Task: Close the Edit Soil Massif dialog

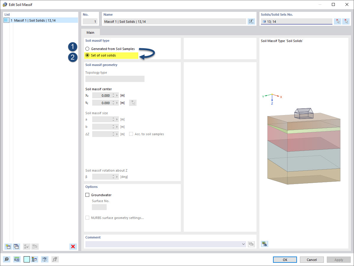Action: [347, 4]
